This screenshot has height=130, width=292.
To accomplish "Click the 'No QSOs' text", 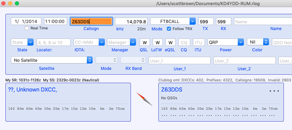I will coord(169,98).
